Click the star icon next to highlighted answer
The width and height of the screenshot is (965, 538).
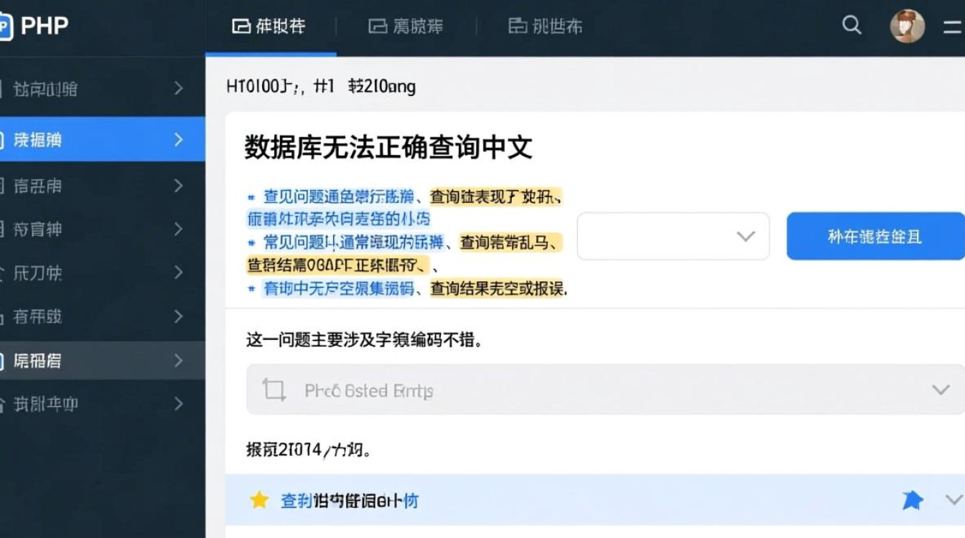coord(258,500)
